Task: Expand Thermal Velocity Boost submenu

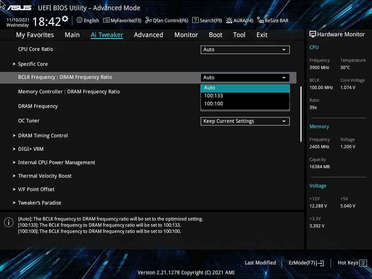Action: (45, 176)
